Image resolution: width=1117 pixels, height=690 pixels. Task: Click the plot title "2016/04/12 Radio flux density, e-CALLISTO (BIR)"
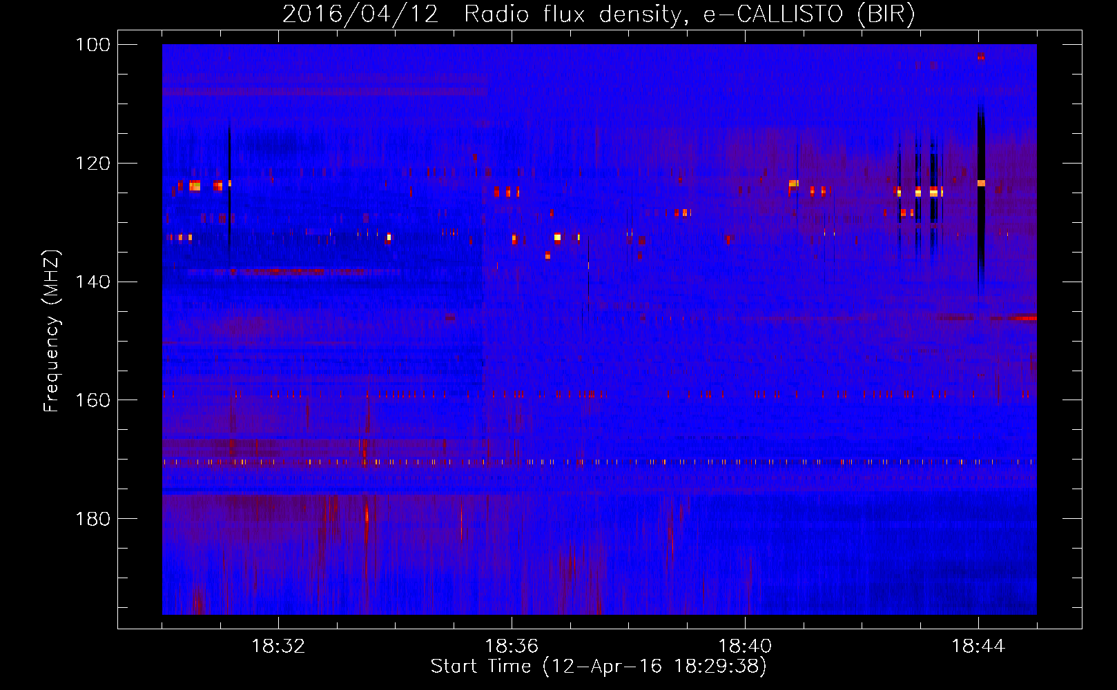coord(599,14)
